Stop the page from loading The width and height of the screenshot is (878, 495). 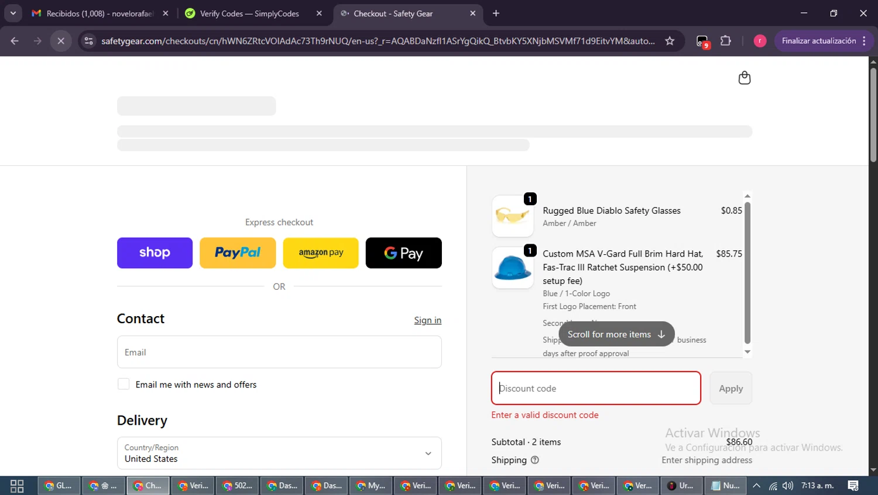[61, 41]
